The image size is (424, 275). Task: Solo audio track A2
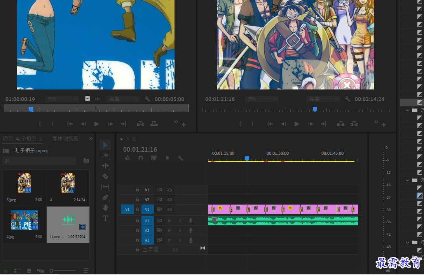point(180,231)
